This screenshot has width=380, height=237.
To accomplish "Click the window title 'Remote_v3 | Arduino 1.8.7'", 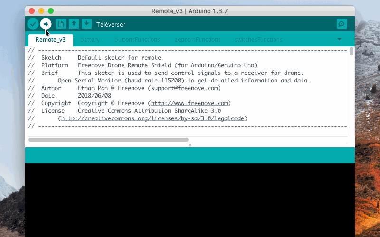I will tap(190, 11).
